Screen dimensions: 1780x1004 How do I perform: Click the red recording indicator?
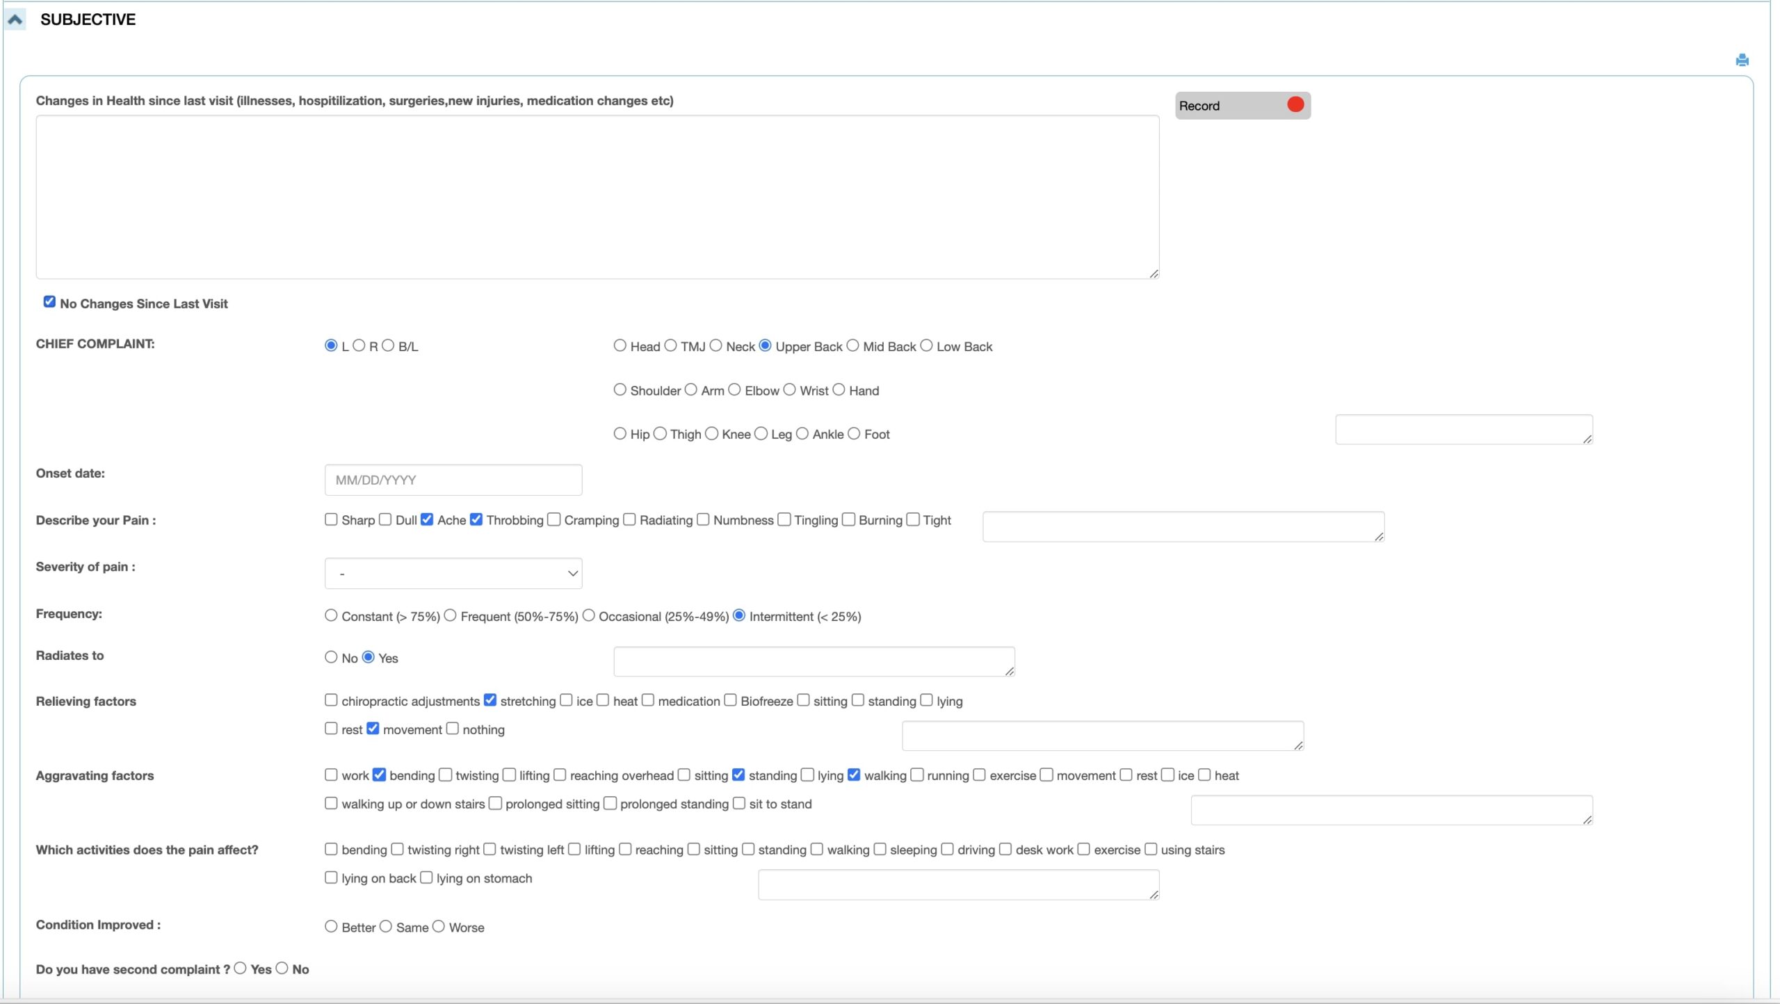click(x=1295, y=104)
